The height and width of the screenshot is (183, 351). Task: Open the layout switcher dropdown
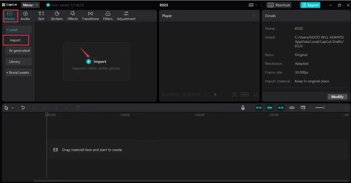[x=253, y=5]
